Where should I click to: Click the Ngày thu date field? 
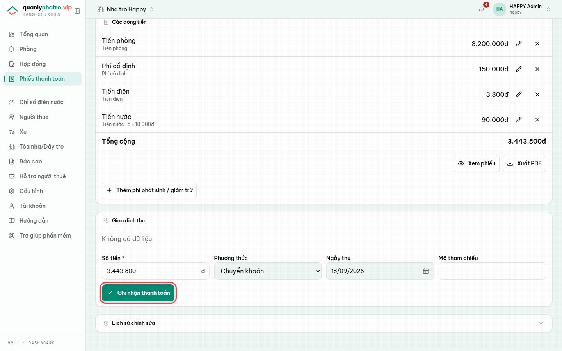[380, 271]
